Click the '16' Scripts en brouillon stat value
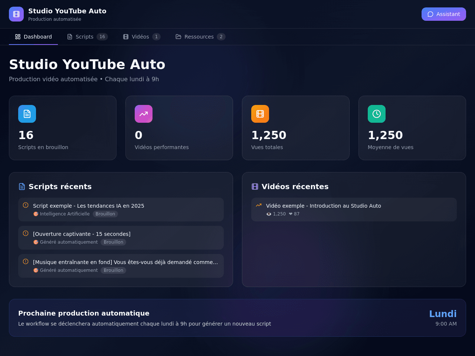 [26, 135]
